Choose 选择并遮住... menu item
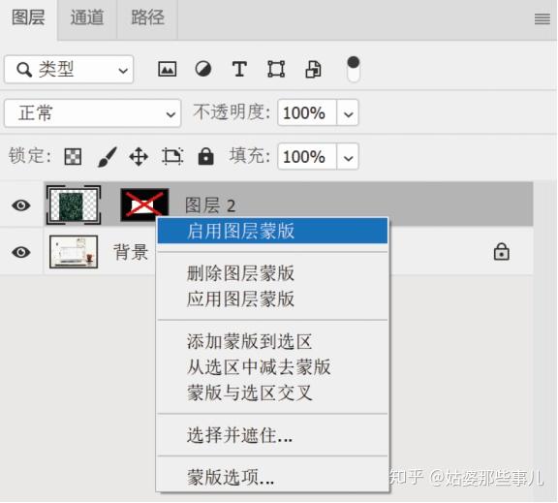 click(272, 435)
